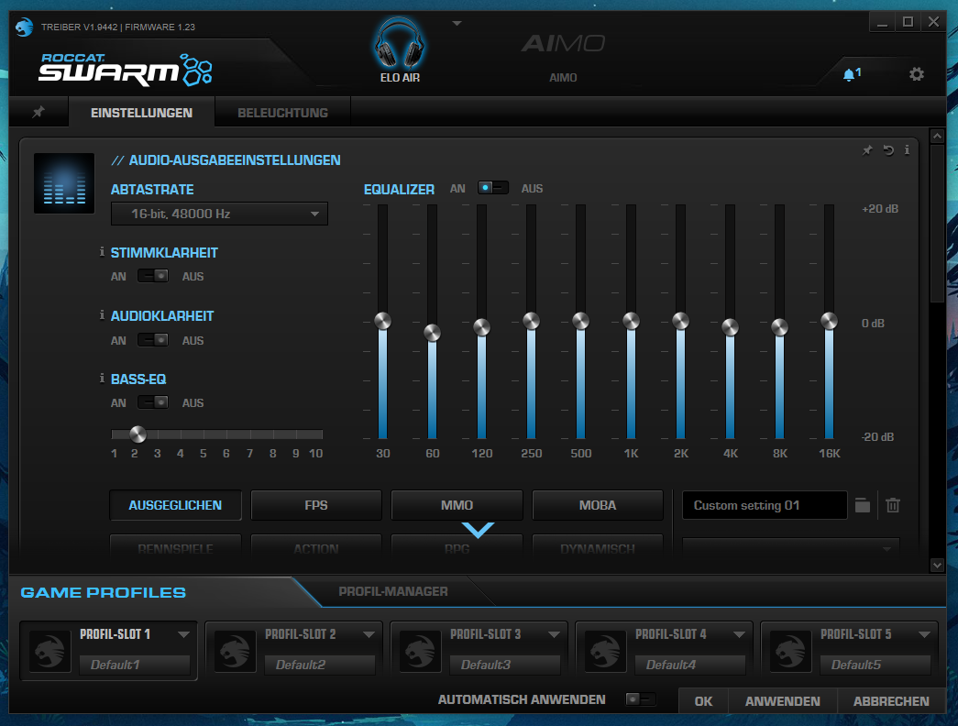Select the AUSGEGLICHEN equalizer preset
The height and width of the screenshot is (726, 958).
tap(175, 505)
